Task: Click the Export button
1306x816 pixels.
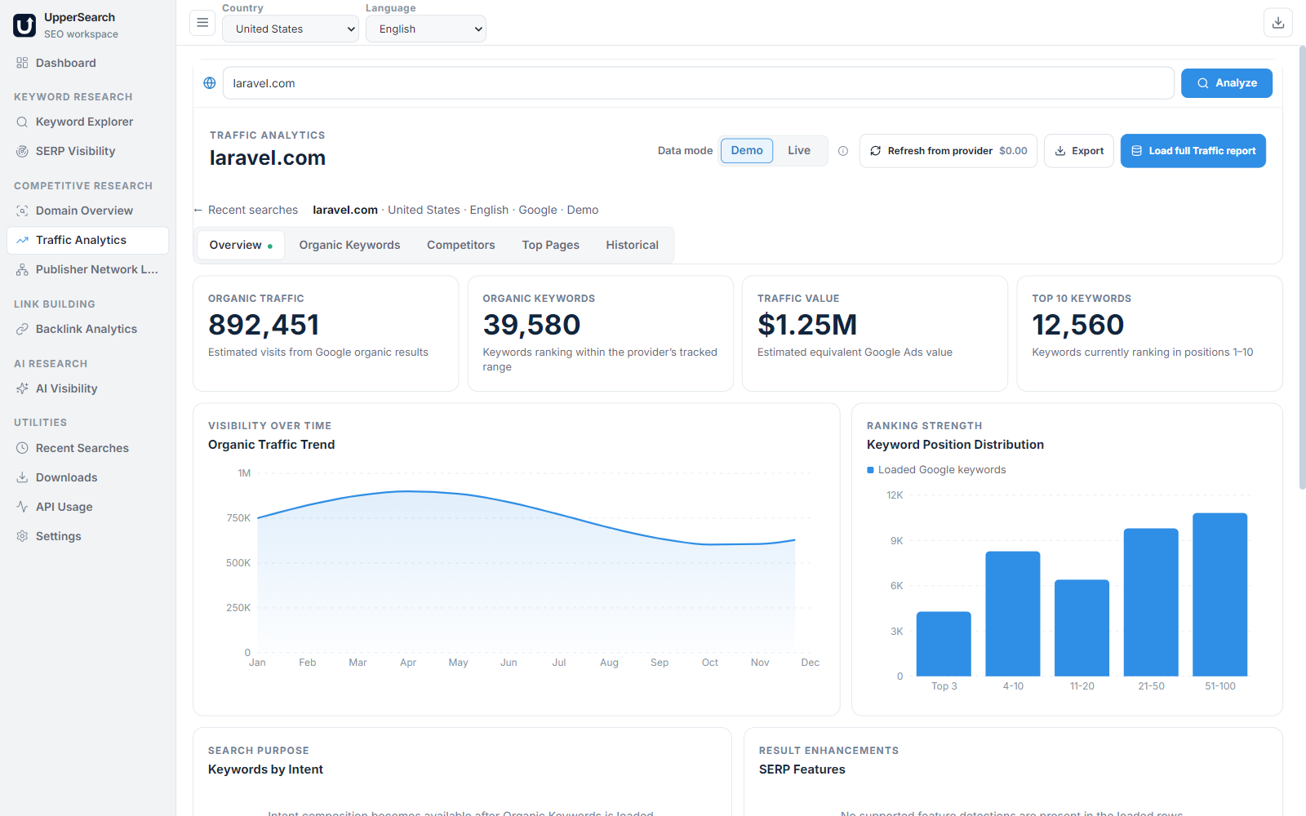Action: pos(1079,151)
